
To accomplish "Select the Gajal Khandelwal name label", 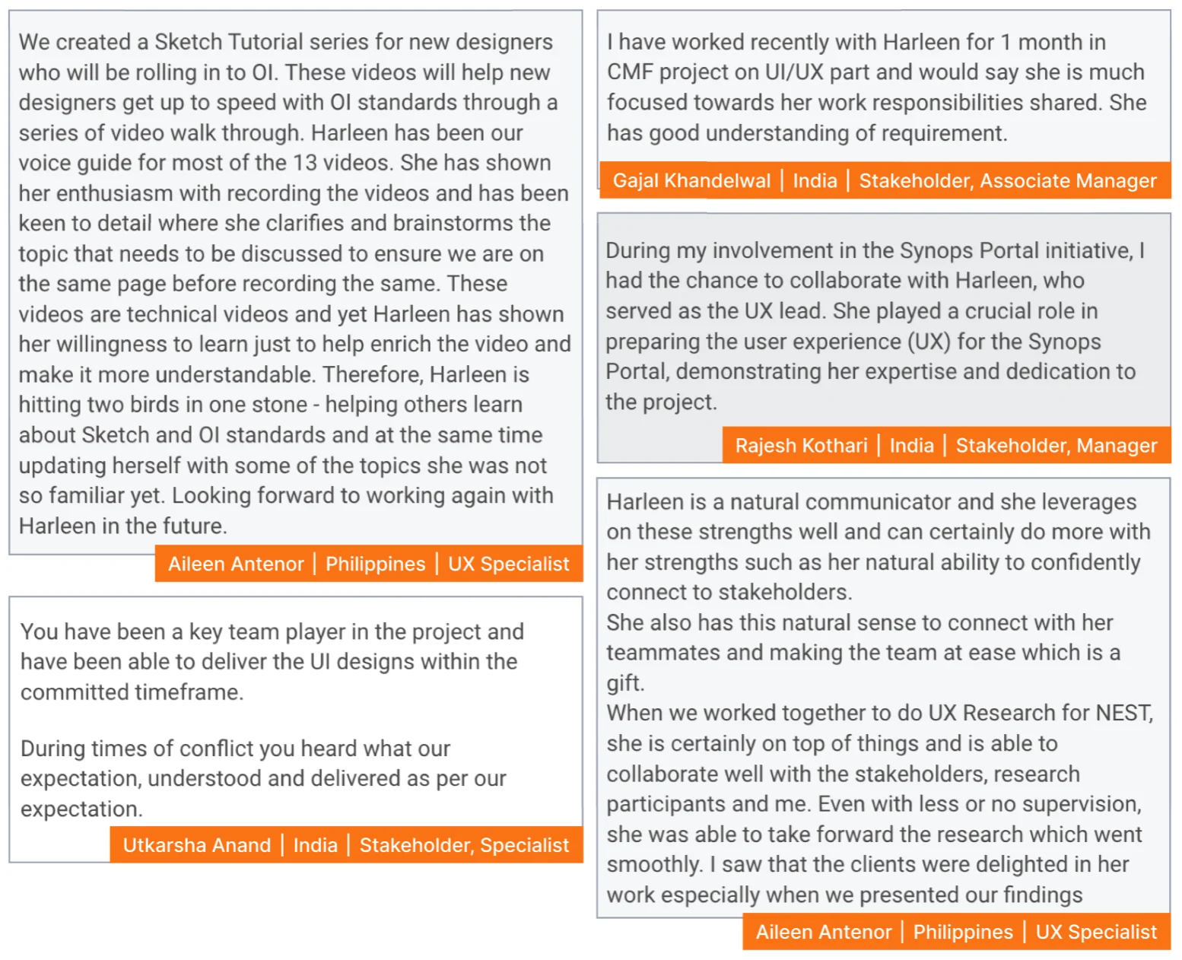I will [691, 180].
